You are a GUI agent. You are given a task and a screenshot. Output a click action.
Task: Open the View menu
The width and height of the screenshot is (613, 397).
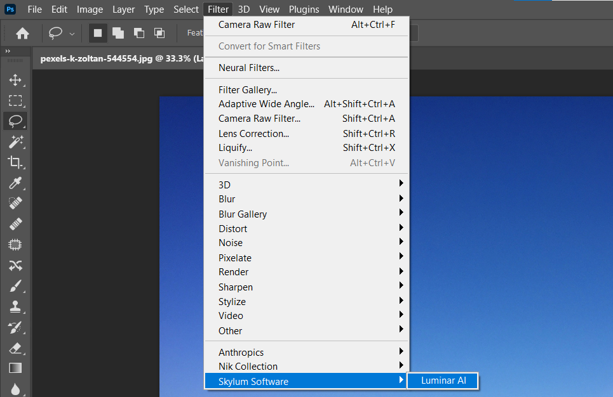269,10
